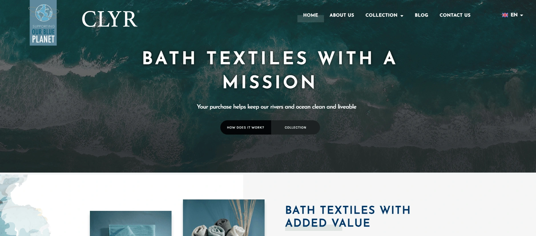Screen dimensions: 536x236
Task: Navigate to the Blog page
Action: pos(421,15)
